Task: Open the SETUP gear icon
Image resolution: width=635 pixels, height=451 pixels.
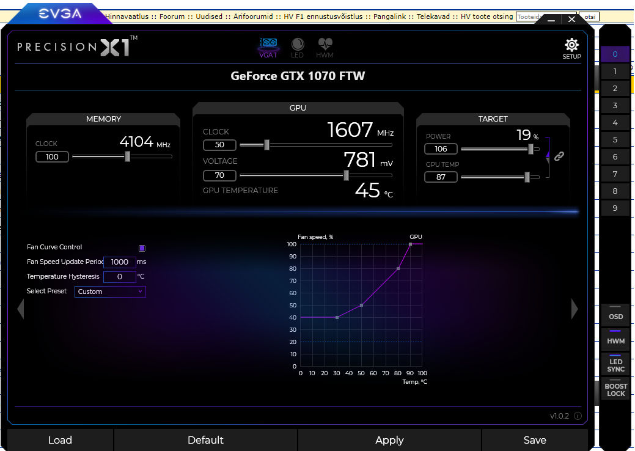Action: click(x=571, y=46)
